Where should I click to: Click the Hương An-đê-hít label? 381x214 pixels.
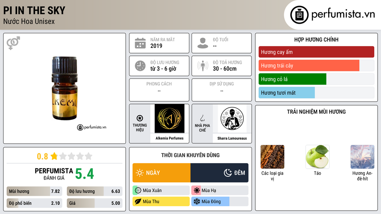pos(362,176)
